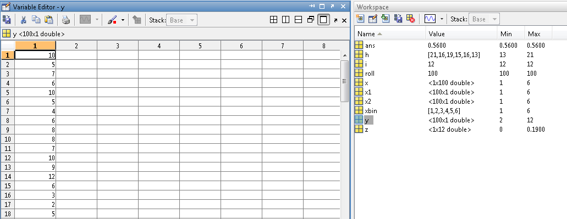Image resolution: width=567 pixels, height=219 pixels.
Task: Sort Workspace by Max column
Action: pyautogui.click(x=538, y=34)
